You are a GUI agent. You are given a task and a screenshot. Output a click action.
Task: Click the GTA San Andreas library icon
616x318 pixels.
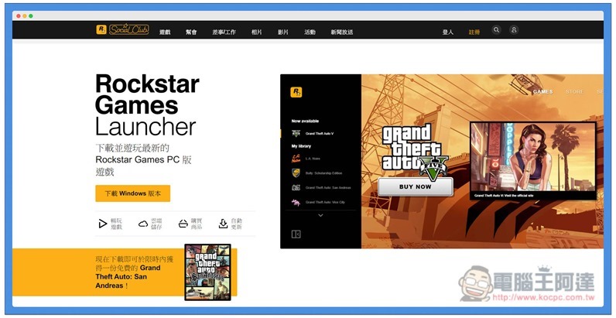[x=296, y=188]
